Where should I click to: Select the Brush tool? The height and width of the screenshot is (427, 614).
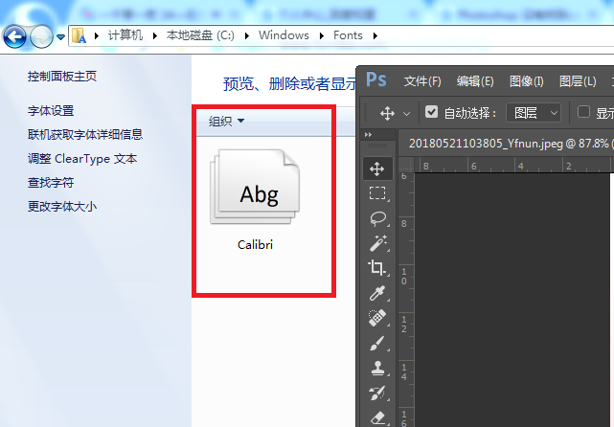(x=377, y=344)
